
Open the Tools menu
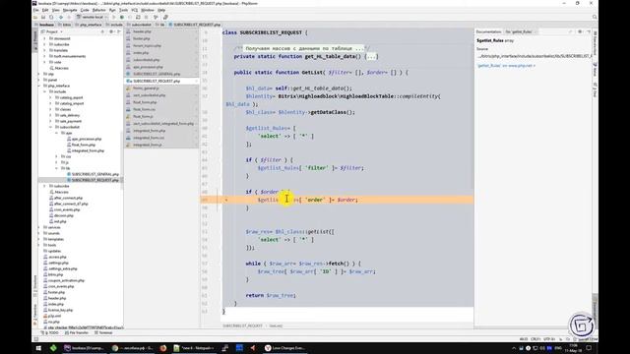tap(124, 10)
